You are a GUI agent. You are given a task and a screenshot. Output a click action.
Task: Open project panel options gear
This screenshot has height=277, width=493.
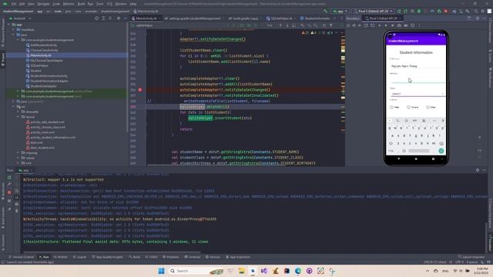pos(119,18)
